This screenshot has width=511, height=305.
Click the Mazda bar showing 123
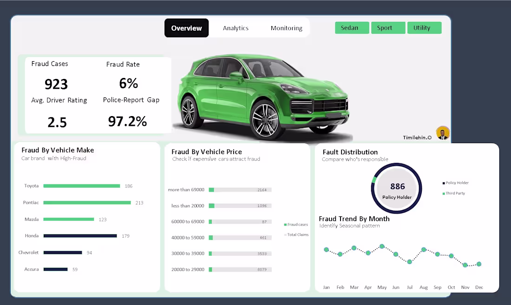(x=69, y=220)
